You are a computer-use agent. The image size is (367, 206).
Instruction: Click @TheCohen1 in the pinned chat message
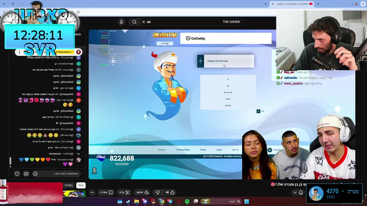[64, 52]
